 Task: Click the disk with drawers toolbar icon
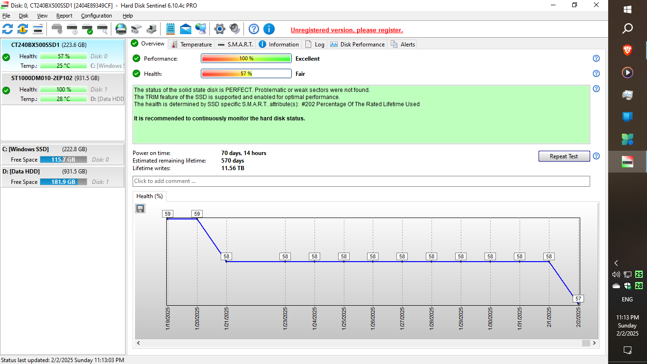click(136, 29)
